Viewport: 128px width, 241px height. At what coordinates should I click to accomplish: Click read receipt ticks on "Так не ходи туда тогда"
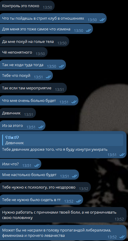pos(61,66)
